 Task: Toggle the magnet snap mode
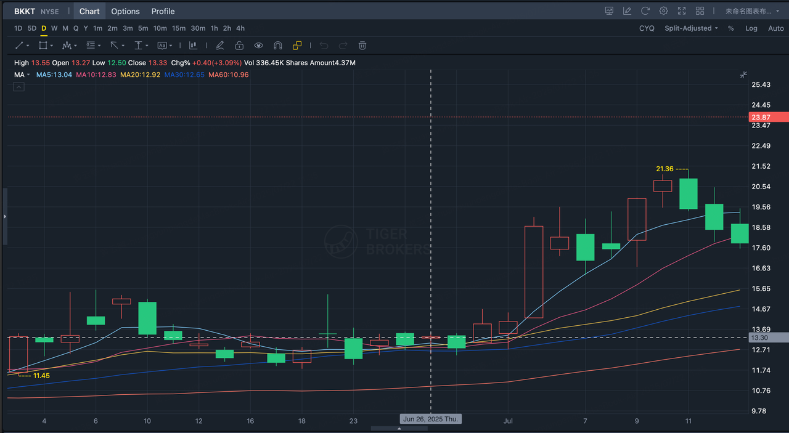click(277, 45)
